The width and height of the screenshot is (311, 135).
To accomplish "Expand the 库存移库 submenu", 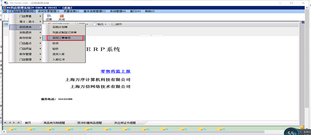I will [26, 37].
